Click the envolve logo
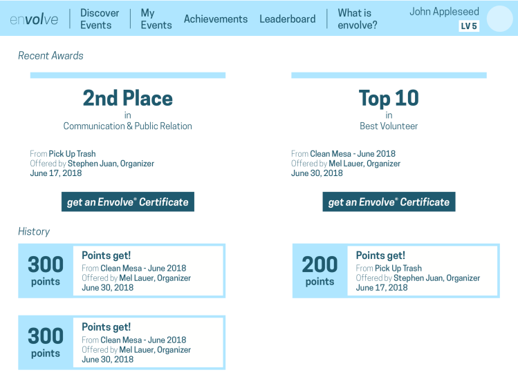The width and height of the screenshot is (518, 388). pos(34,19)
